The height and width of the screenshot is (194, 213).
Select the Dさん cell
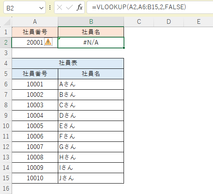click(x=91, y=116)
